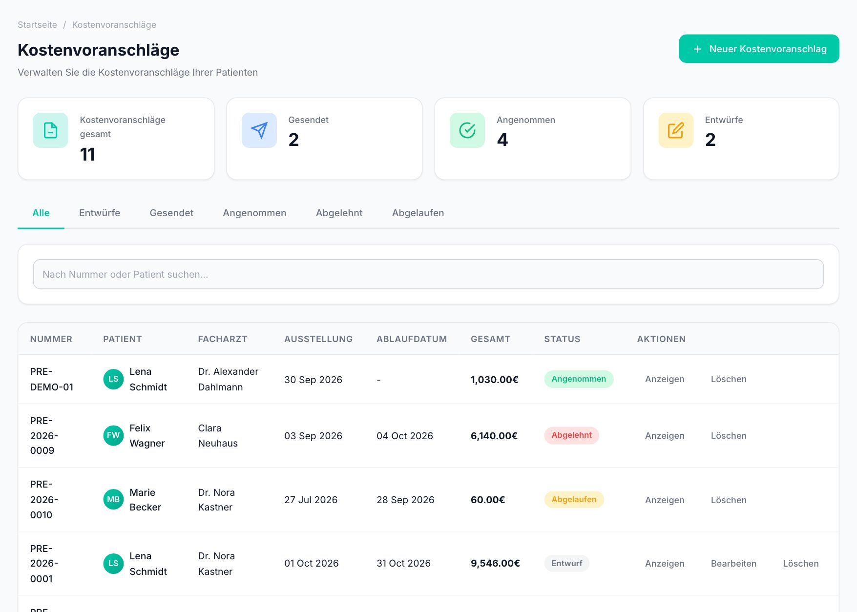The image size is (857, 612).
Task: Create a new estimate with Neuer Kostenvoranschlag
Action: coord(759,49)
